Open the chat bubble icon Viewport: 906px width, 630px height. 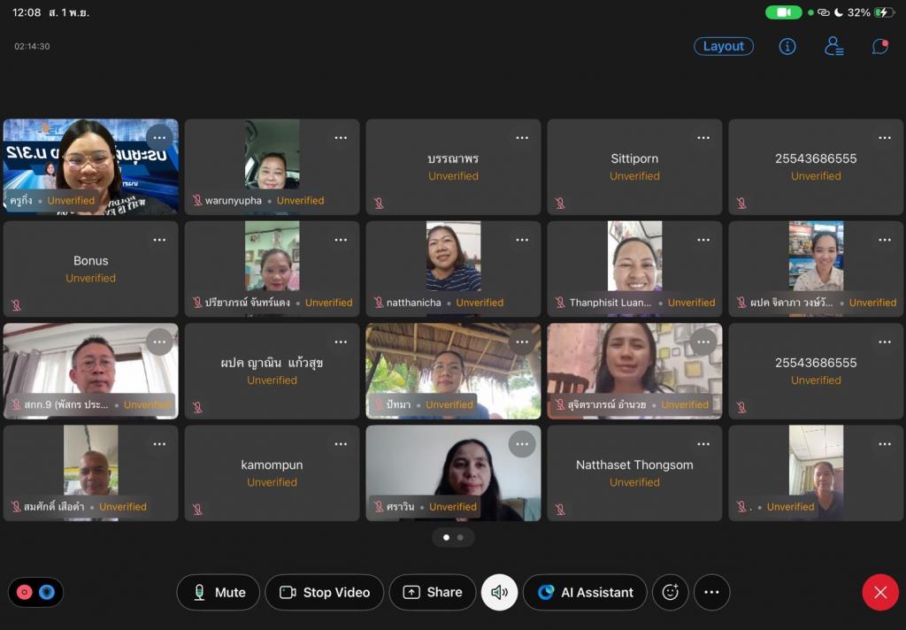(x=879, y=47)
